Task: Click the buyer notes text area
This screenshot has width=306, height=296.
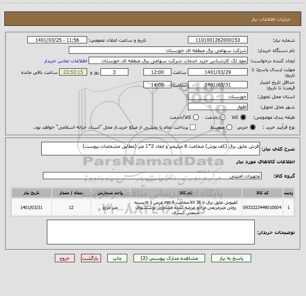Action: (x=151, y=232)
